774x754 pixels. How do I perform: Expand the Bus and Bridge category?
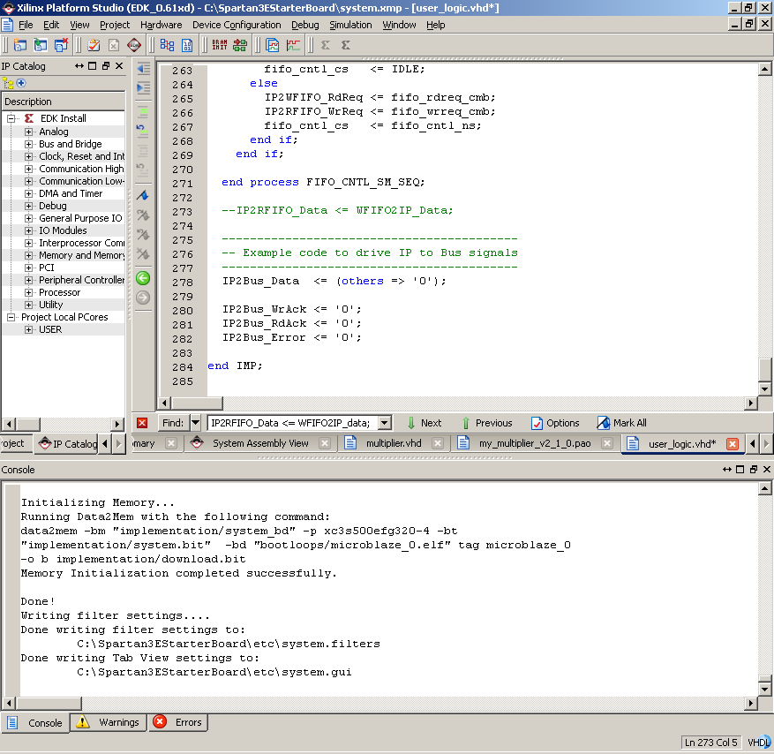click(x=28, y=144)
